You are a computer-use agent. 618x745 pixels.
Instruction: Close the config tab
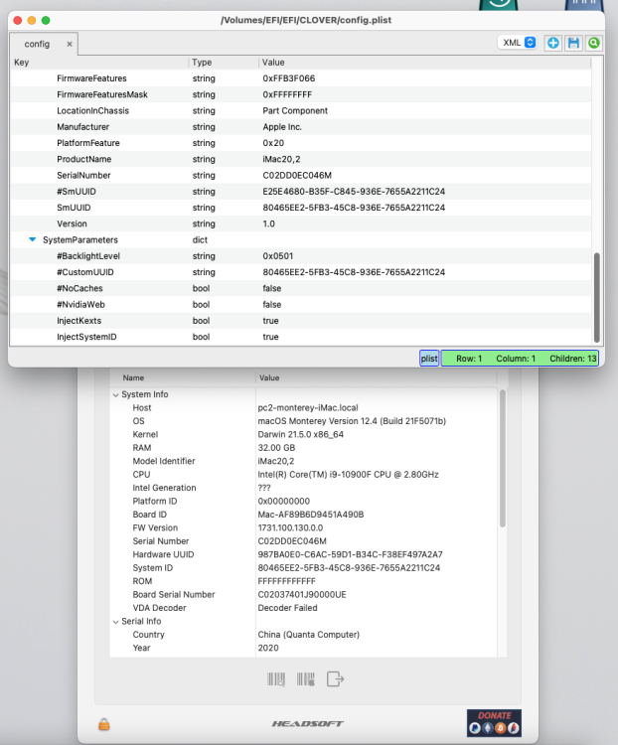click(x=70, y=44)
